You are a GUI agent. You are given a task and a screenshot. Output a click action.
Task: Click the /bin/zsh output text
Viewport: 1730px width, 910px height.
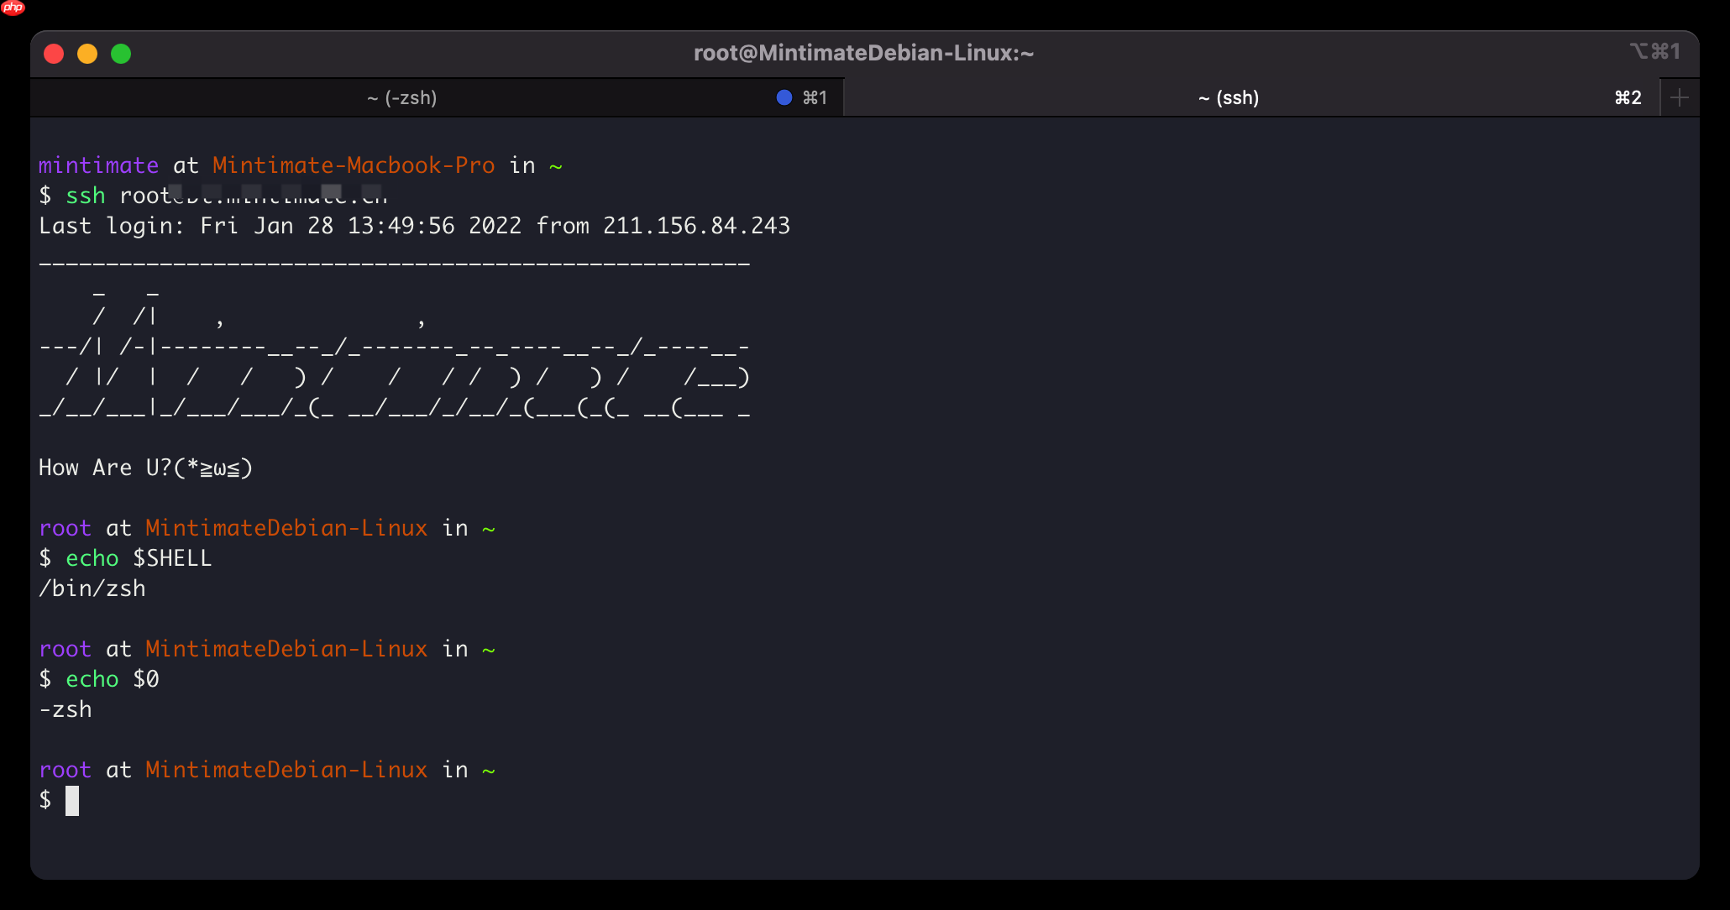tap(92, 588)
